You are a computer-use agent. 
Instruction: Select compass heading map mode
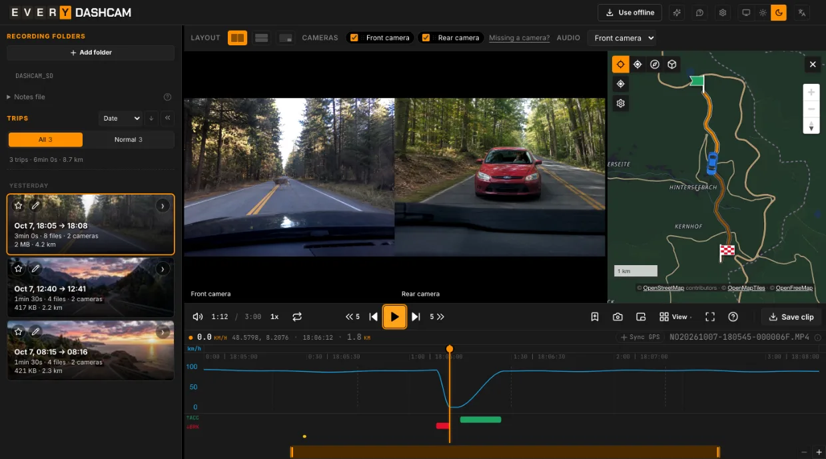(655, 64)
